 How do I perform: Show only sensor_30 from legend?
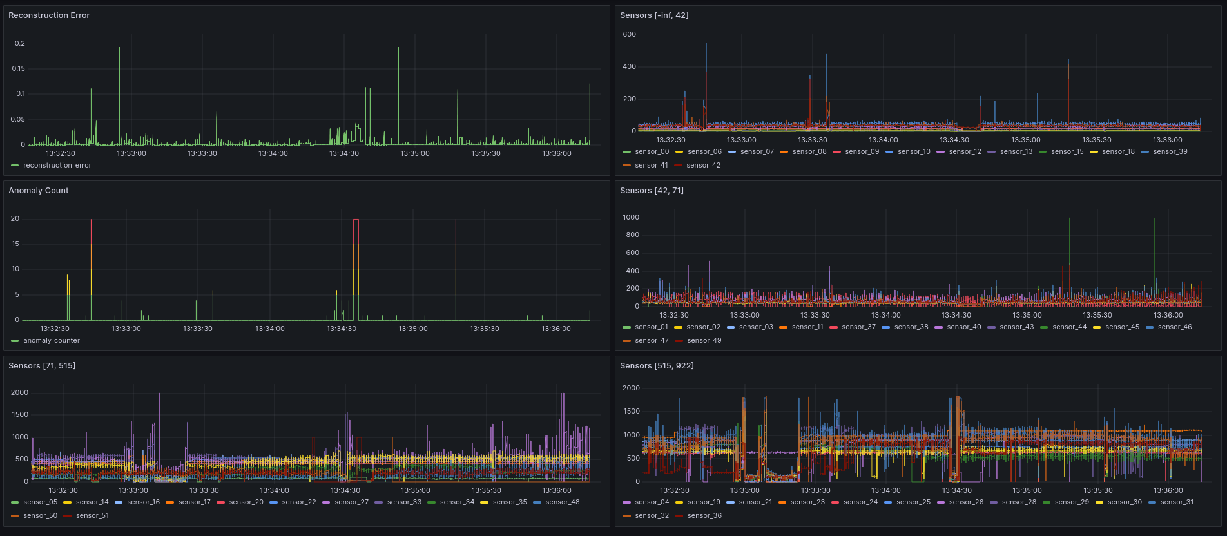(1125, 503)
